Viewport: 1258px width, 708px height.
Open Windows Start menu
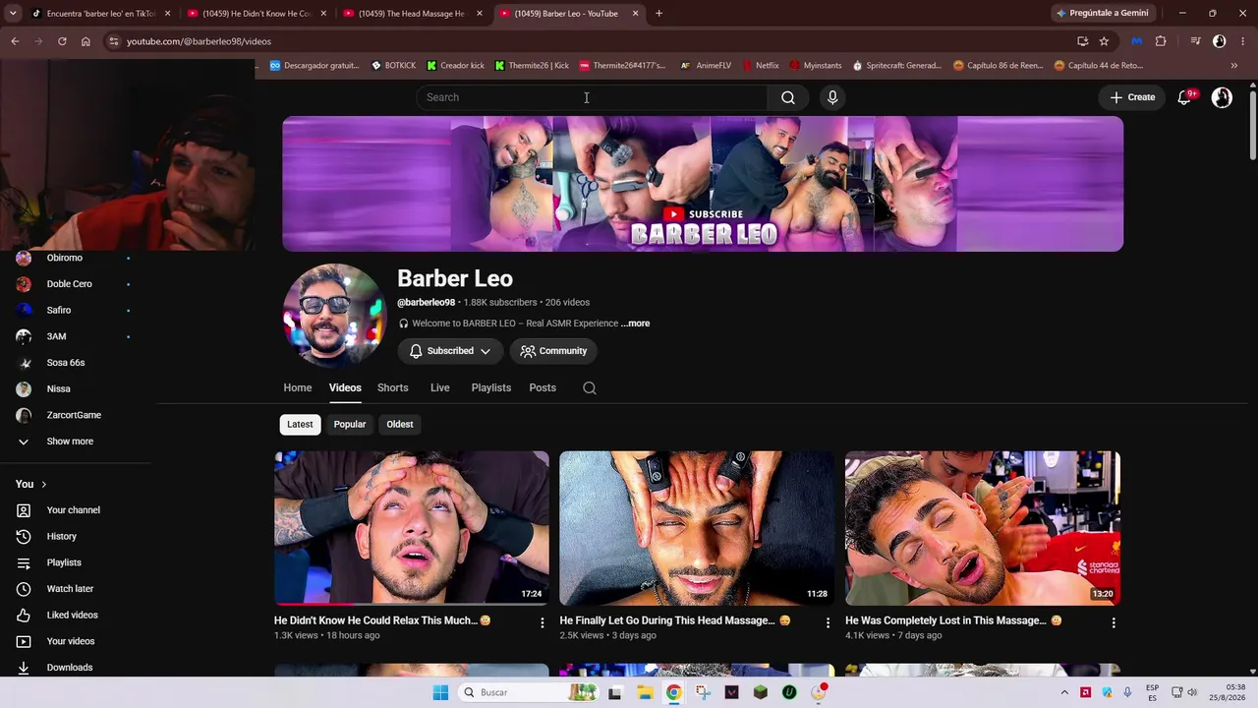tap(440, 692)
